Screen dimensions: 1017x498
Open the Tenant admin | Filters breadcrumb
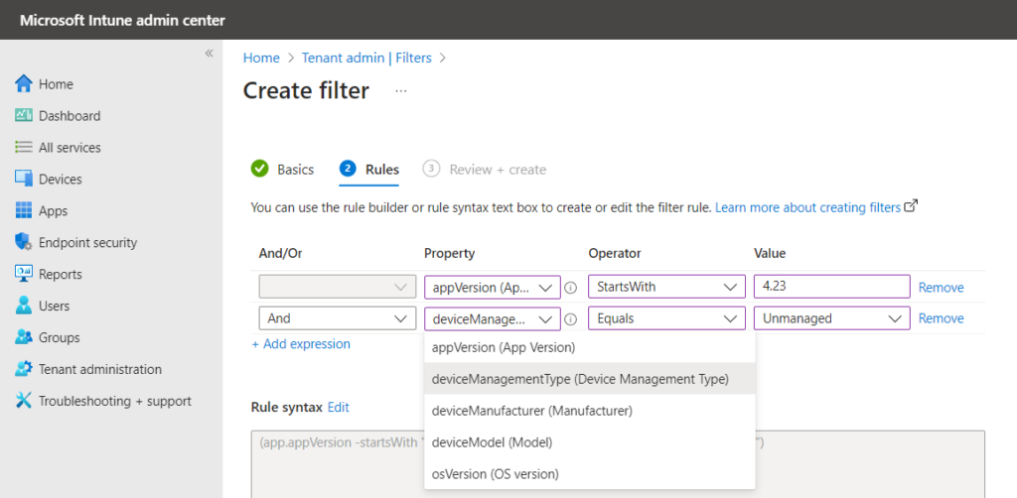(x=366, y=58)
